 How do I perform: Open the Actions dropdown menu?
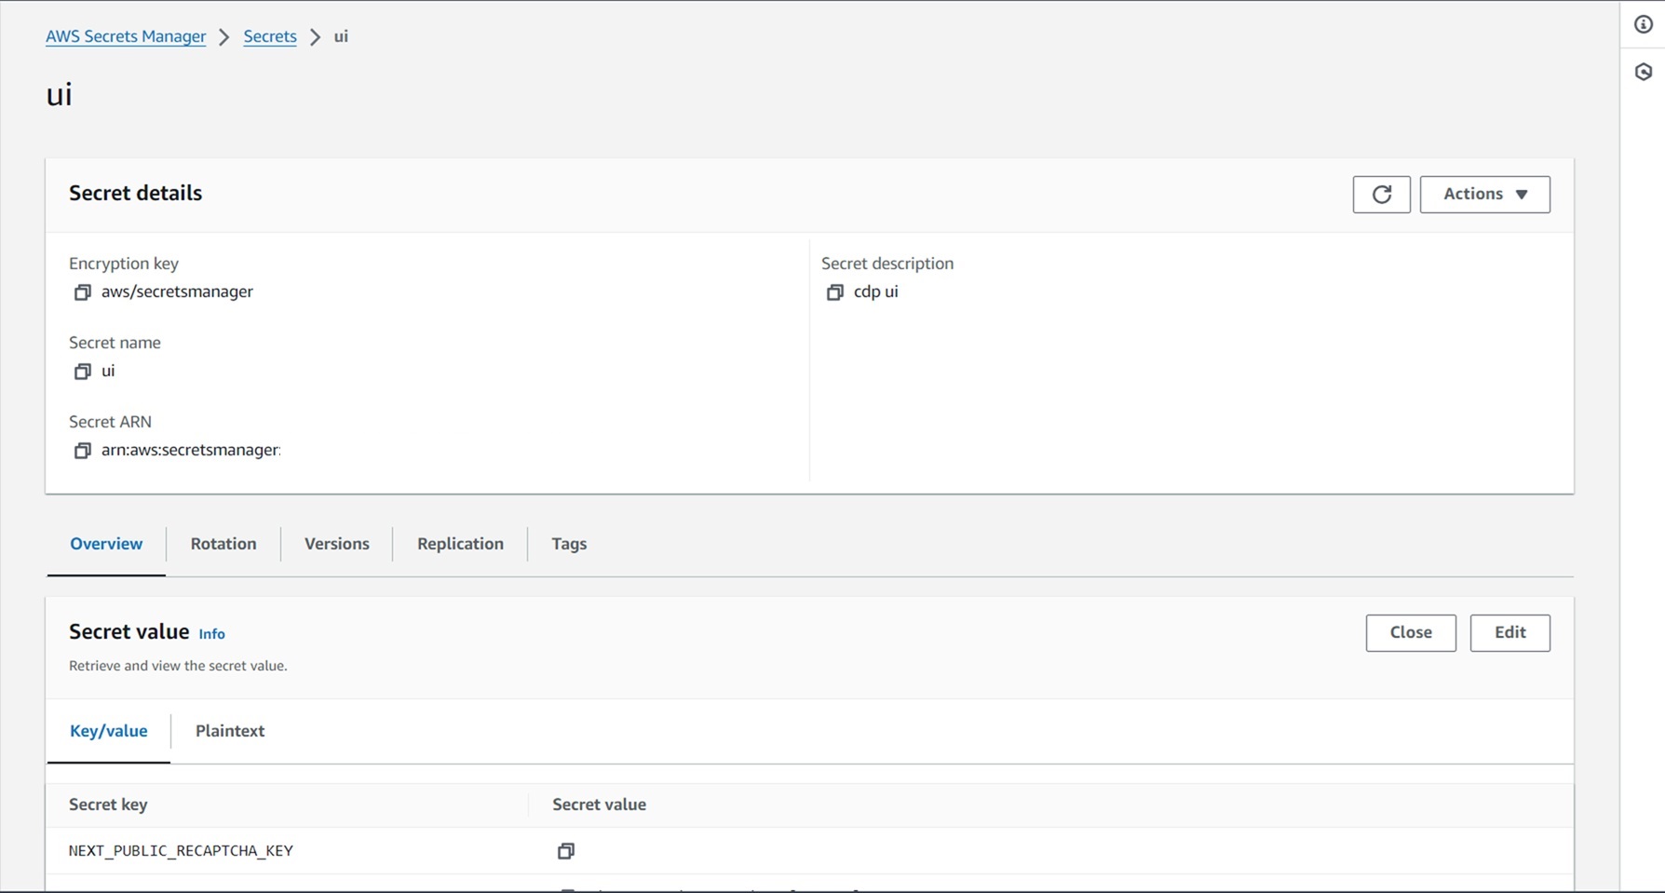coord(1484,195)
